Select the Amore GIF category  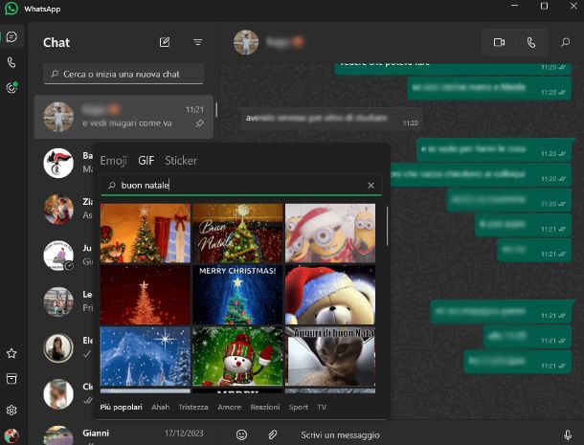tap(229, 407)
